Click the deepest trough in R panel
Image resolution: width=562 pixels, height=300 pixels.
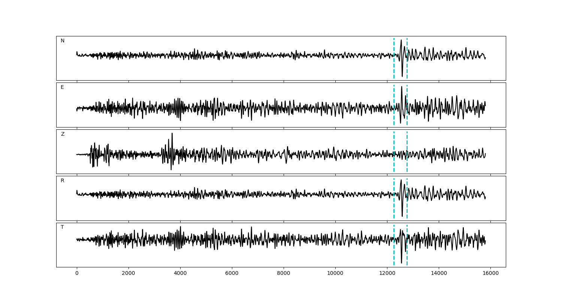402,216
